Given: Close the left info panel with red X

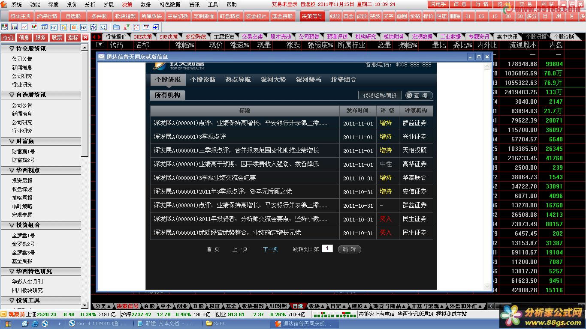Looking at the screenshot, I should (85, 37).
